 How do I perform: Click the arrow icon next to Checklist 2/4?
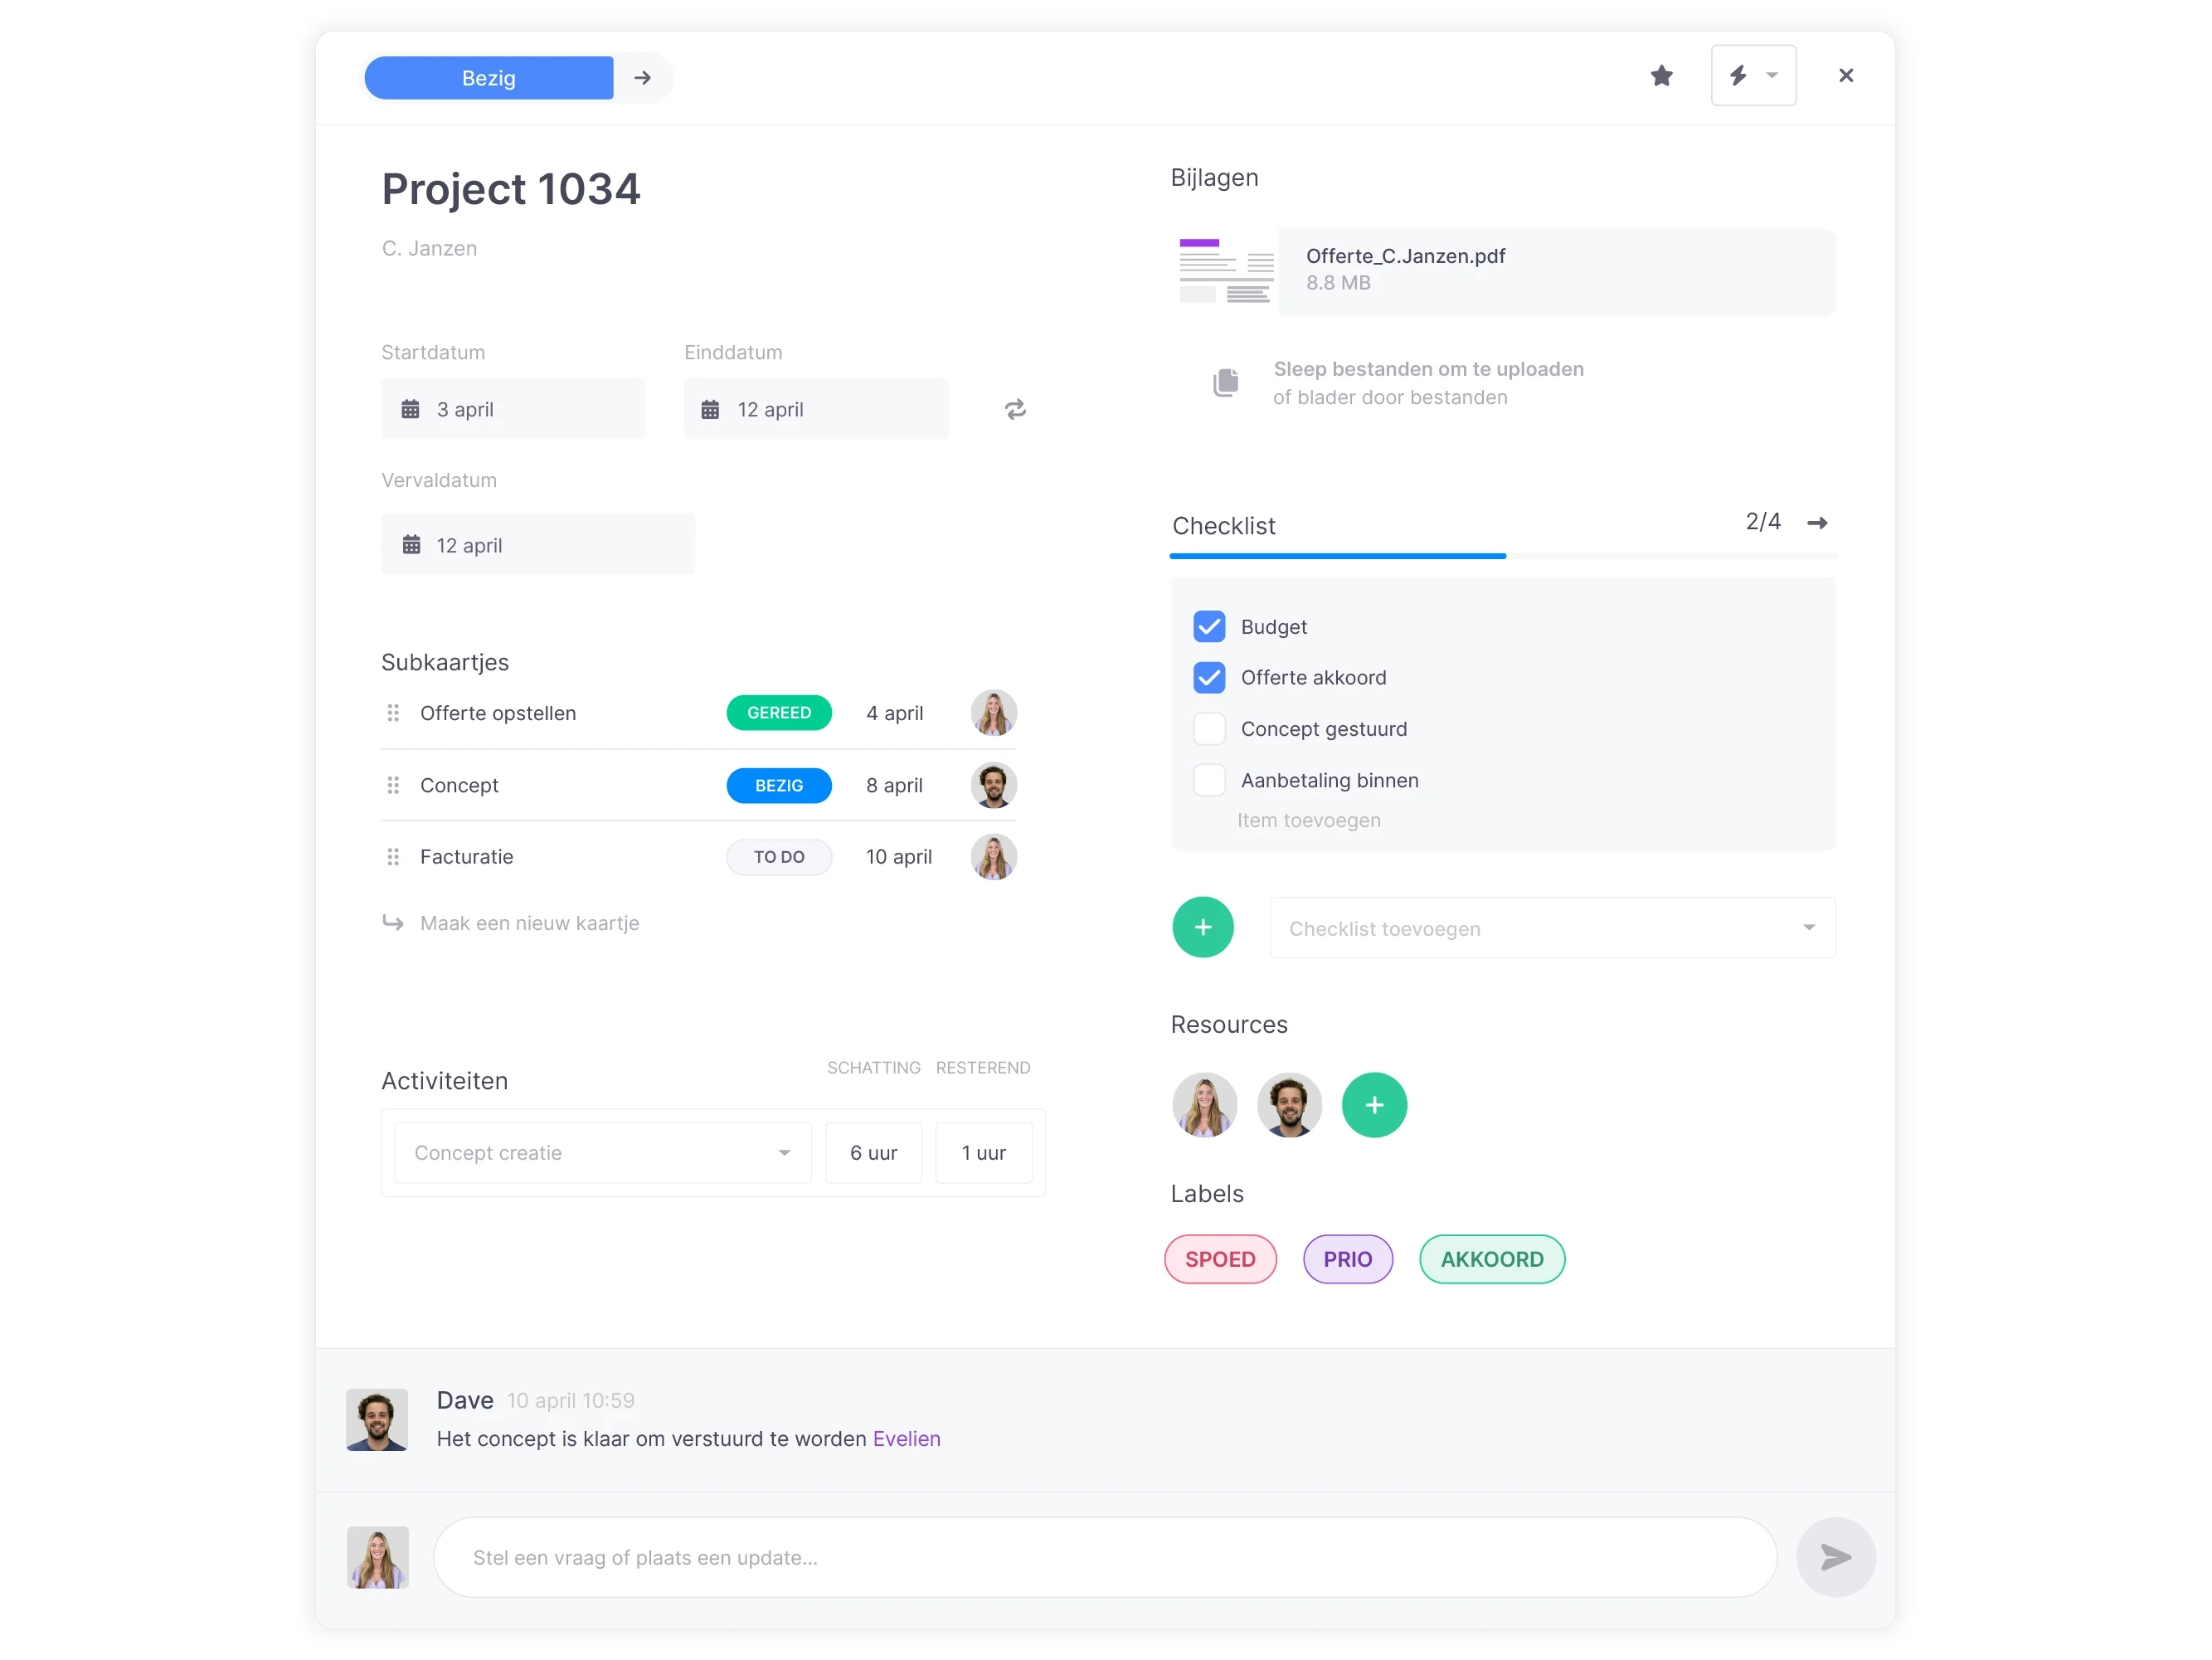pos(1818,523)
